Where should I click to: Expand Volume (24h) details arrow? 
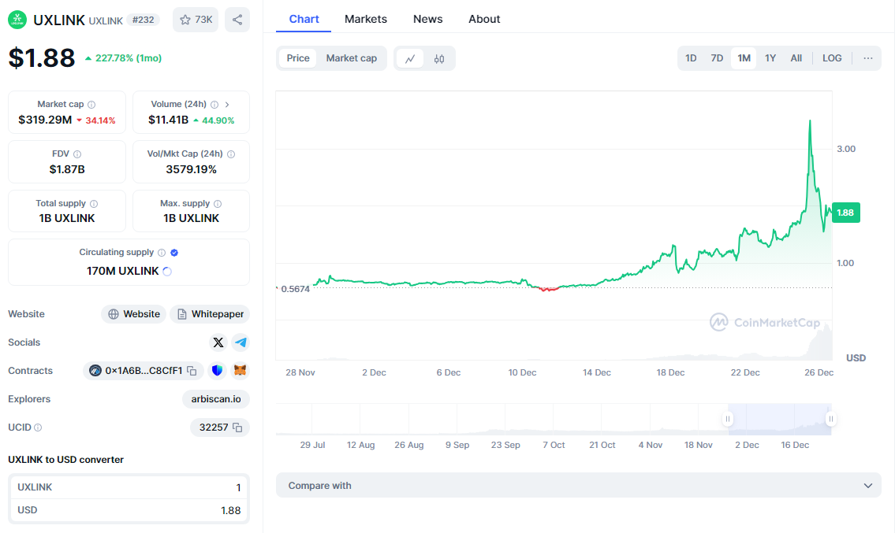(227, 105)
